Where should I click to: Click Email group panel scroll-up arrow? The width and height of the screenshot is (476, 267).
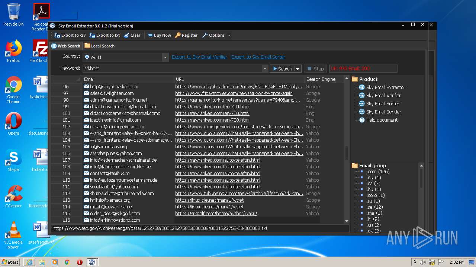click(421, 165)
